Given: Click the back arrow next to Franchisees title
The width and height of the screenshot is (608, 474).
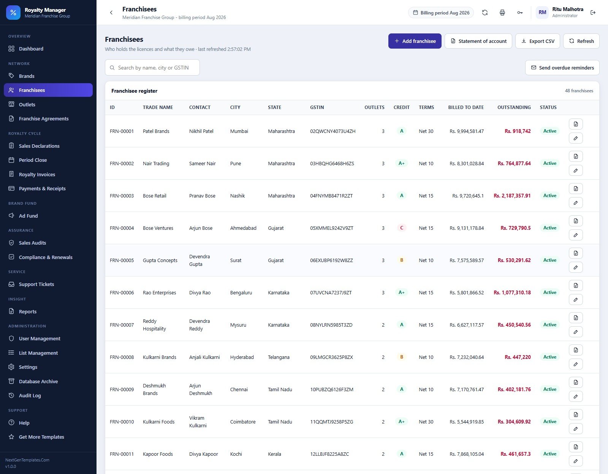Looking at the screenshot, I should (111, 13).
